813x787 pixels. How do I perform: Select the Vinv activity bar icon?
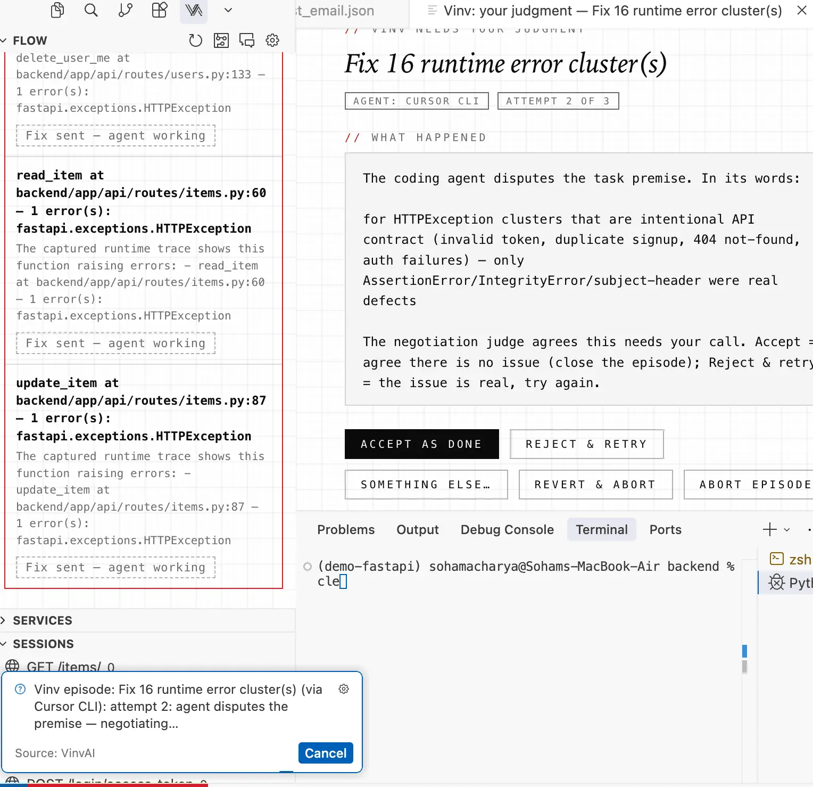[x=194, y=10]
